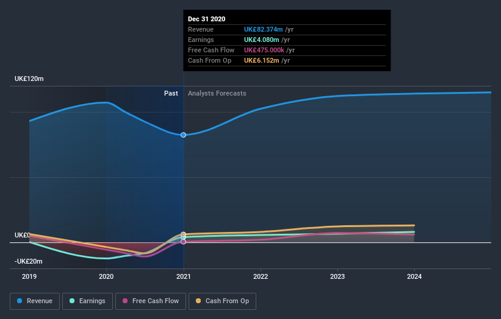
Task: Select the orange Cash From Op marker at 2021
Action: pos(184,234)
